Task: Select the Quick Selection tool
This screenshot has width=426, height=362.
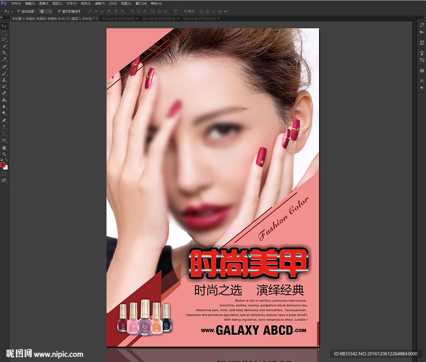Action: (x=4, y=46)
